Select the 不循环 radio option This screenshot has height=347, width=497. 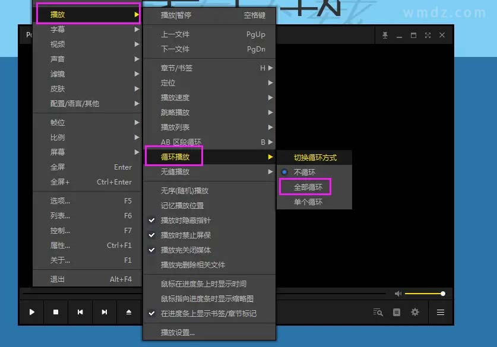[x=305, y=172]
